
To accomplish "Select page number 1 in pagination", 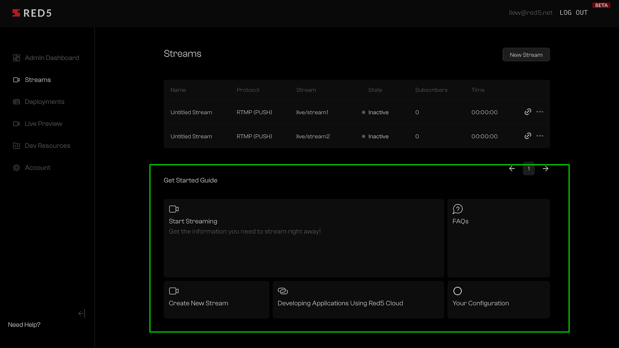I will [529, 169].
